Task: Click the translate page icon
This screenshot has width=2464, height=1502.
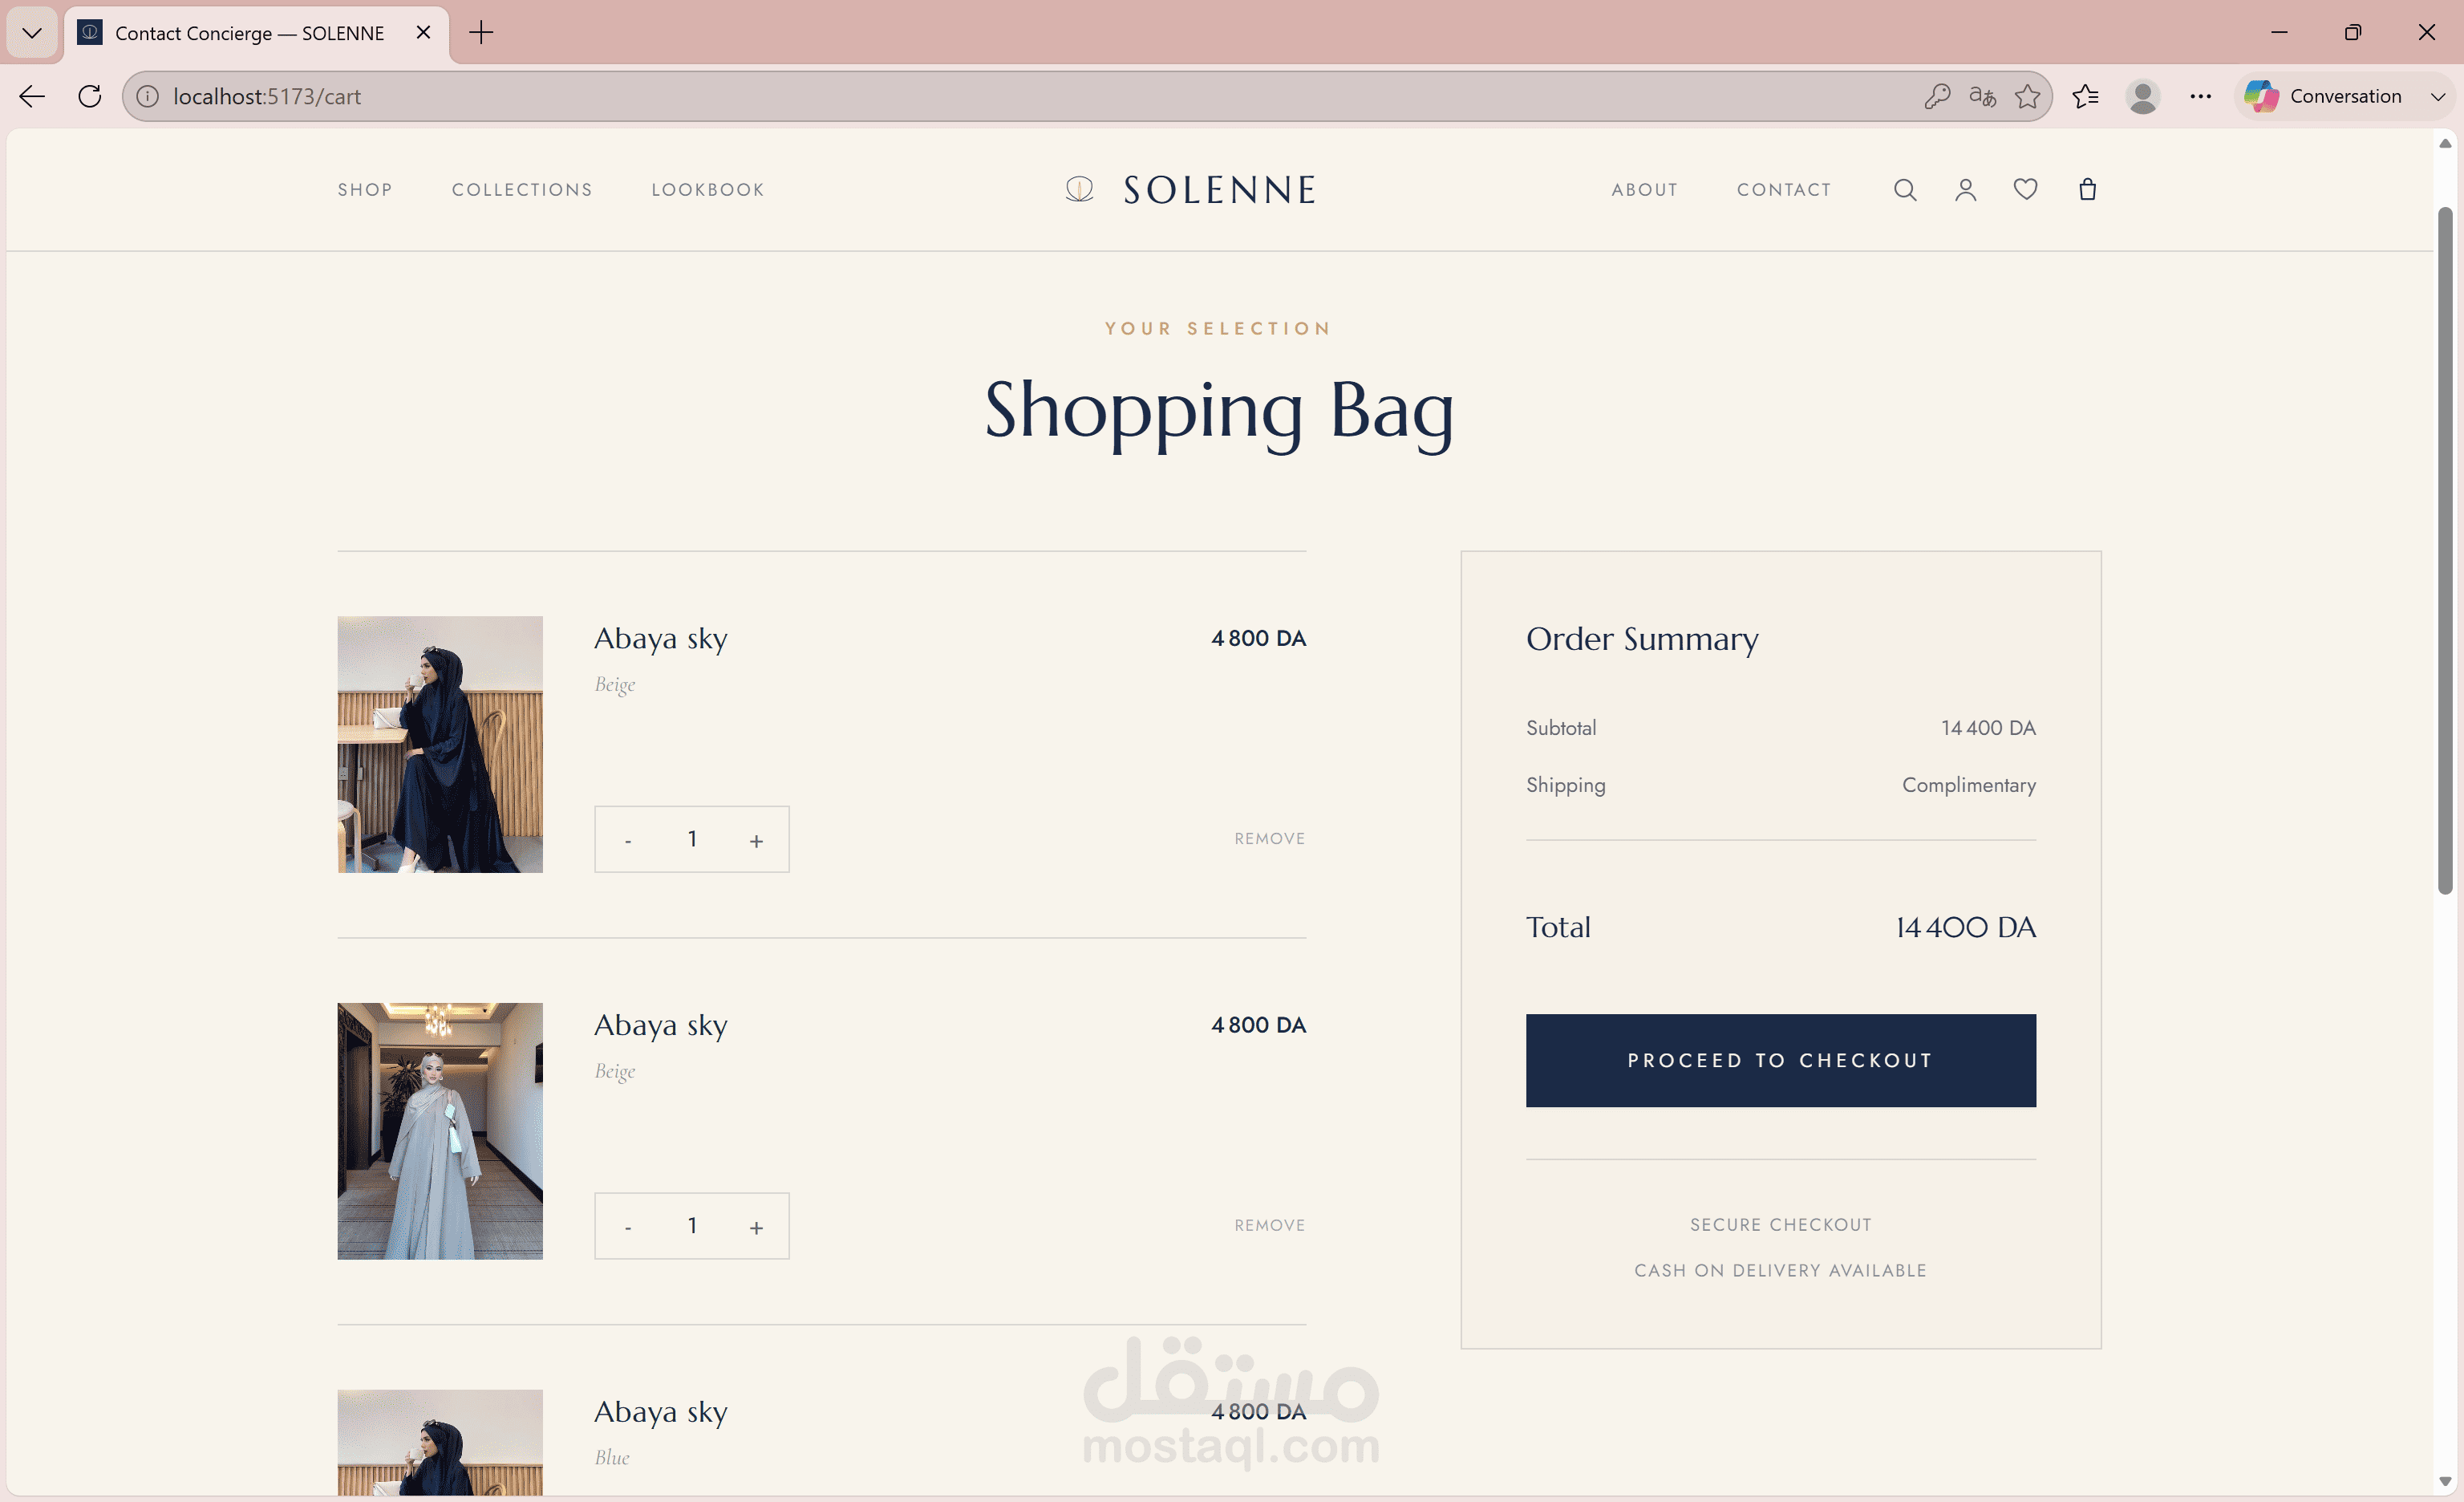Action: tap(1982, 96)
